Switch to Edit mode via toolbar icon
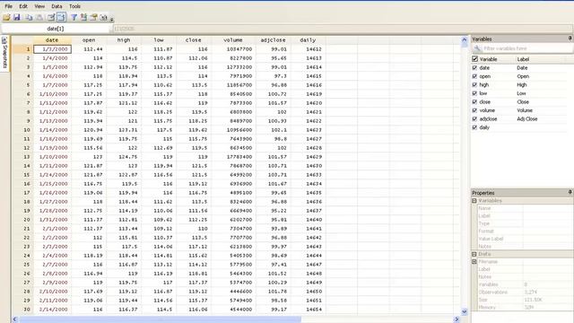The image size is (574, 323). pyautogui.click(x=51, y=17)
